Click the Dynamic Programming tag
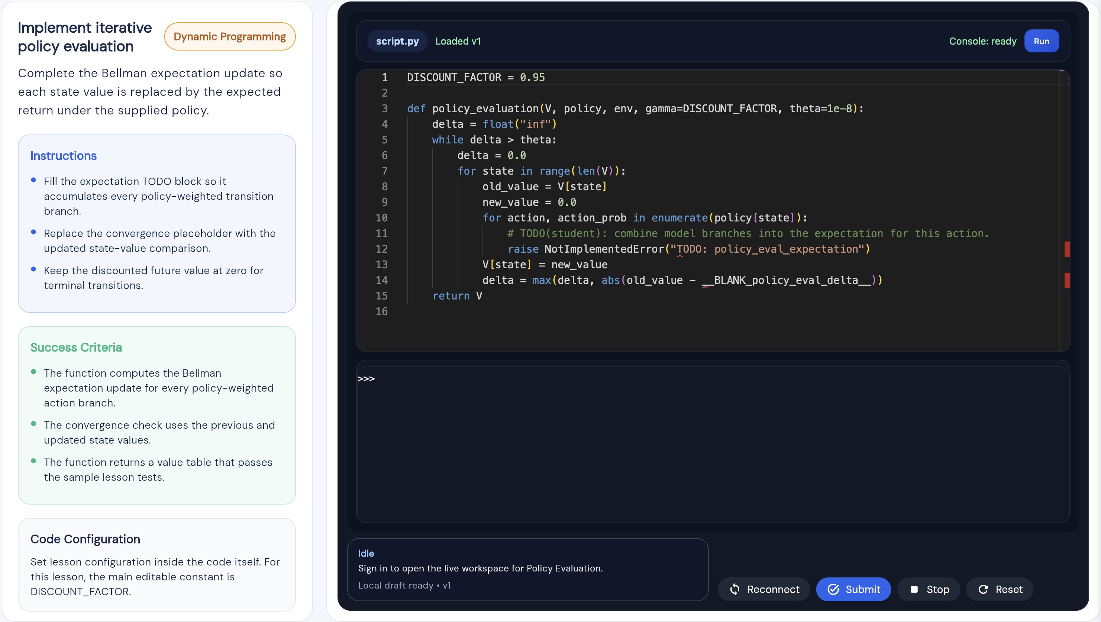This screenshot has width=1101, height=622. [229, 36]
